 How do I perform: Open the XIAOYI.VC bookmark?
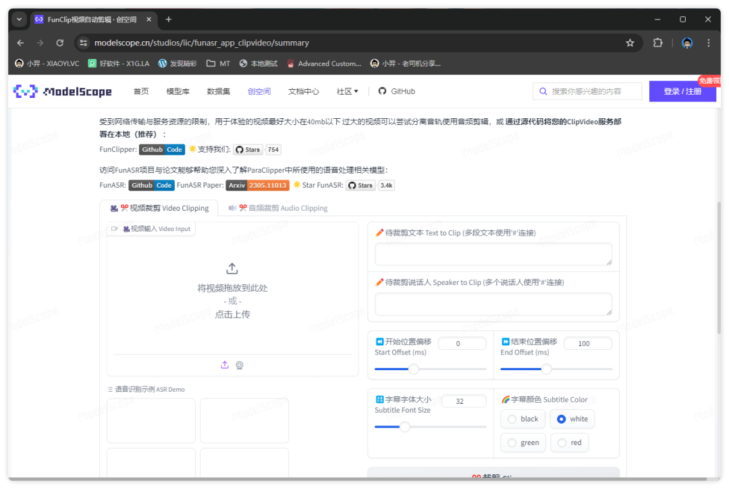47,63
